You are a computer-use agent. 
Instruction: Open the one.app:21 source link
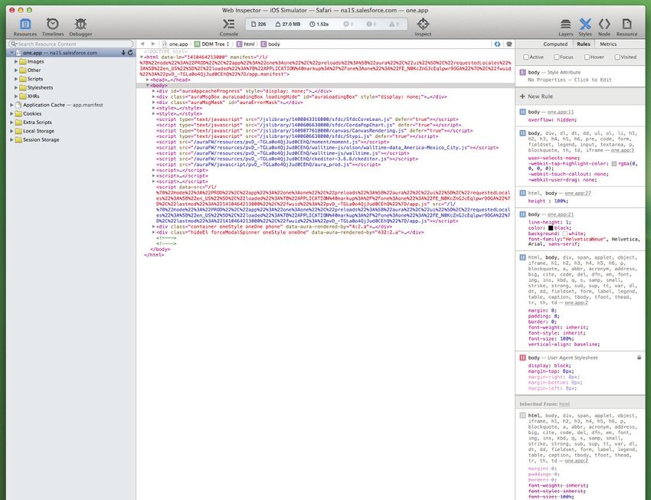tap(560, 214)
